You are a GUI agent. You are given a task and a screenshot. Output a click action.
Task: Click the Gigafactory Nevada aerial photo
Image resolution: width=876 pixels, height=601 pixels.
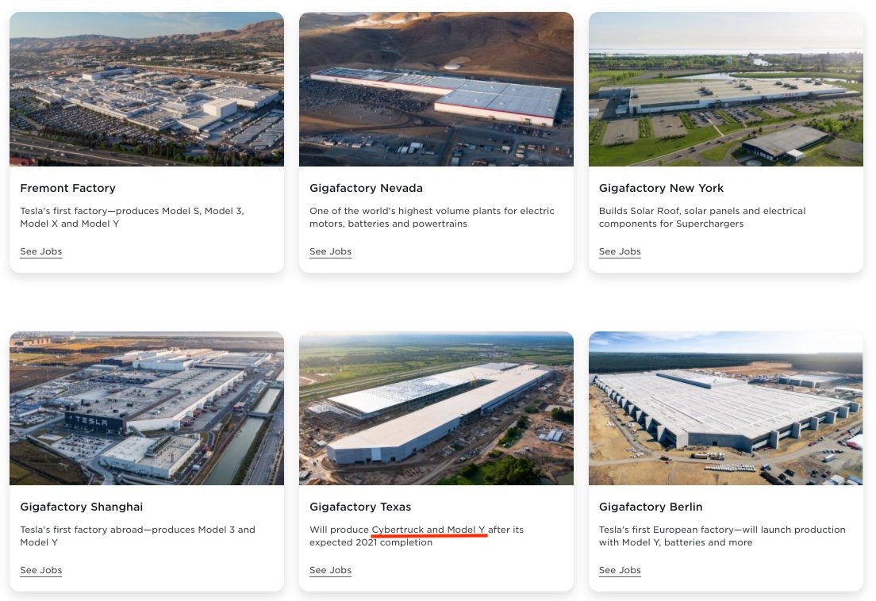436,89
